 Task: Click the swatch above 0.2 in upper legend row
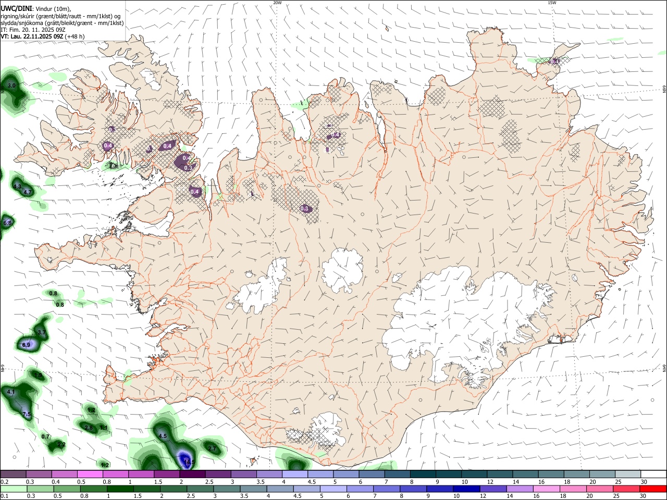tap(13, 474)
